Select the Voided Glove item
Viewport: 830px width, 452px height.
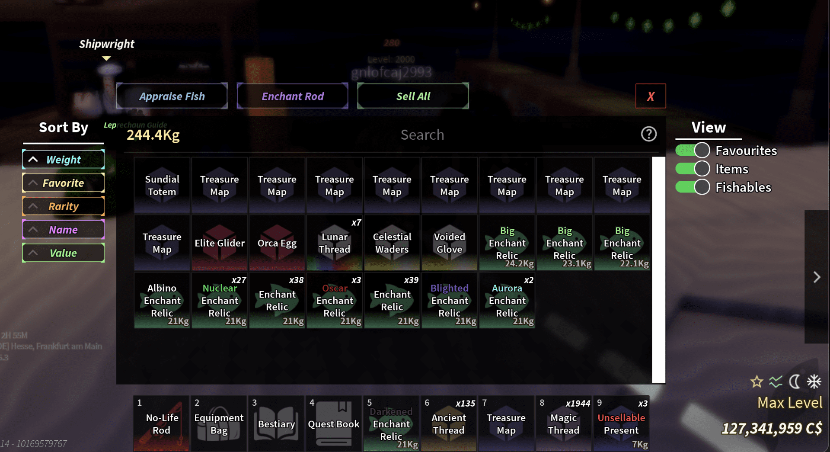[x=450, y=243]
